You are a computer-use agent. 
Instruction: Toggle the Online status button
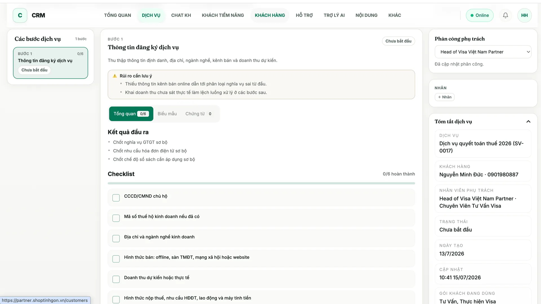coord(480,15)
